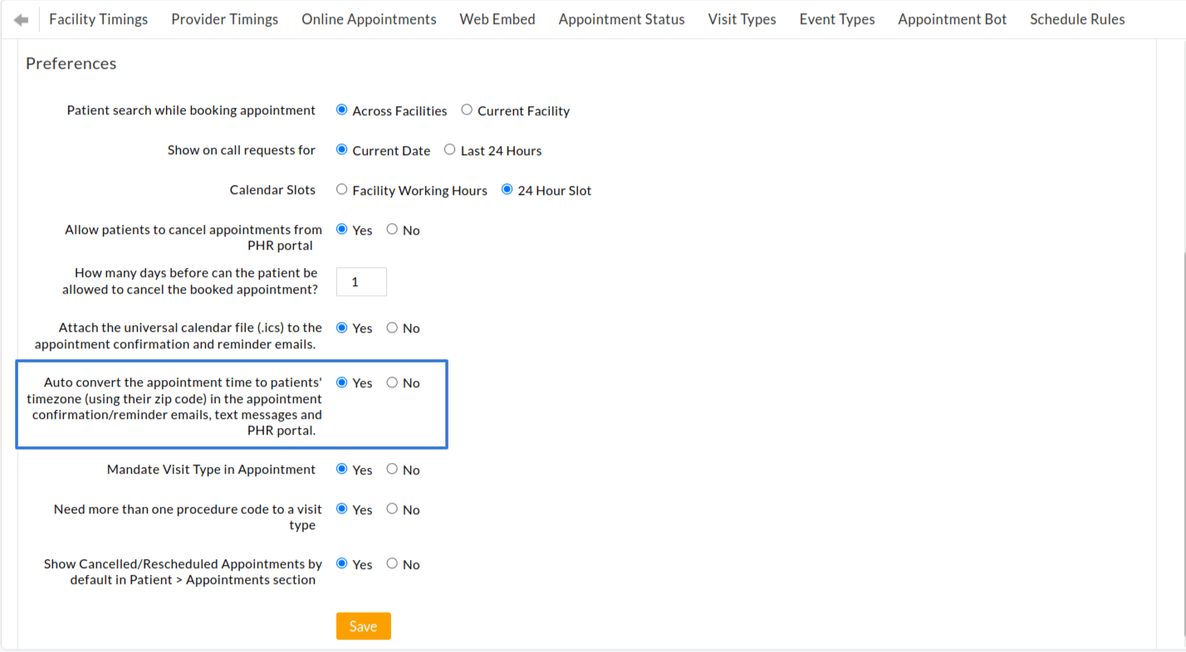Viewport: 1186px width, 652px height.
Task: Go to the Web Embed tab
Action: [x=497, y=19]
